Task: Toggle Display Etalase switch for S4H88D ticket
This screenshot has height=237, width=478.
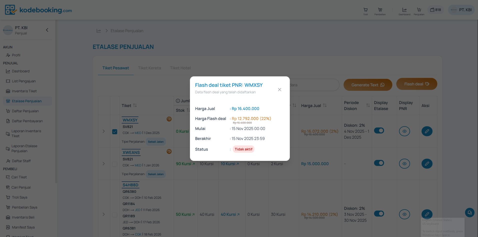Action: [379, 214]
